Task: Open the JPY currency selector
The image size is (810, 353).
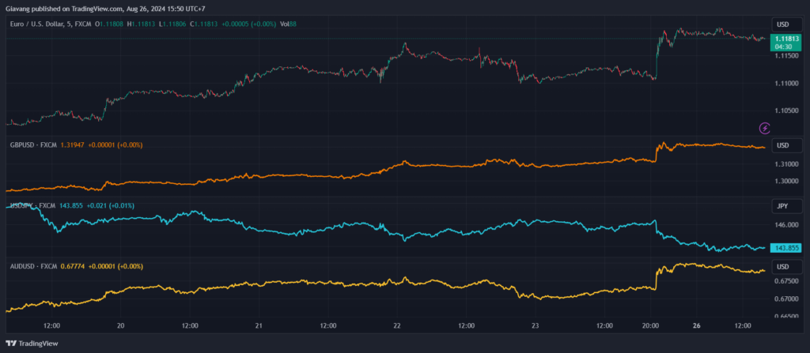Action: [783, 206]
